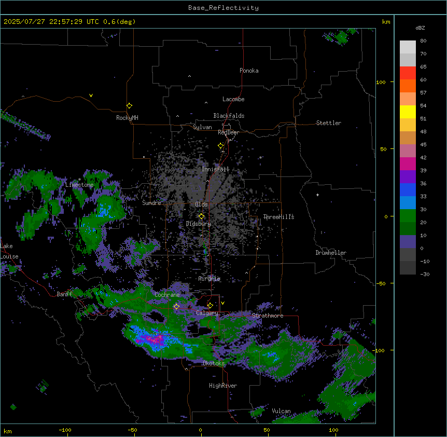Click the HighRiver label
Screen dimensions: 447x437
tap(223, 386)
